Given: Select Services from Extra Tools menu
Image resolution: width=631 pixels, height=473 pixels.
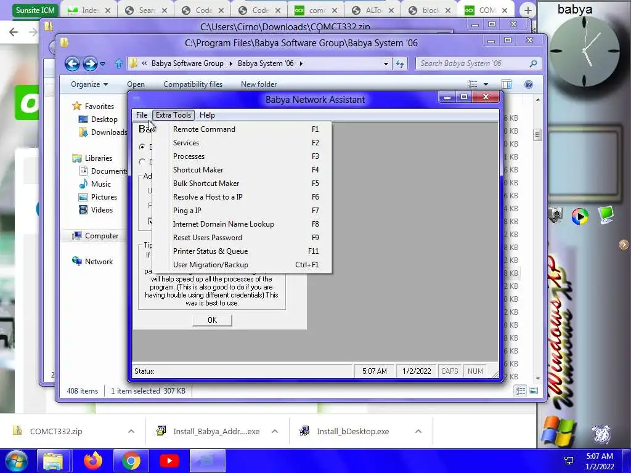Looking at the screenshot, I should pos(242,143).
